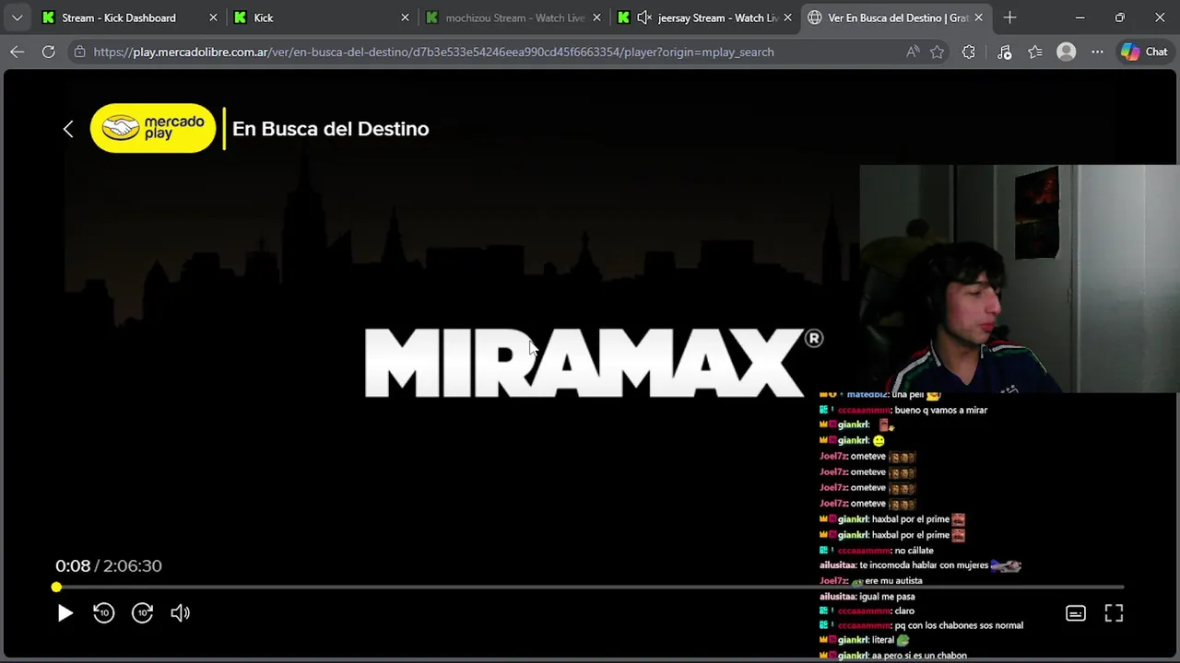The width and height of the screenshot is (1180, 663).
Task: Select the Ver En Busca del Destino tab
Action: click(896, 17)
